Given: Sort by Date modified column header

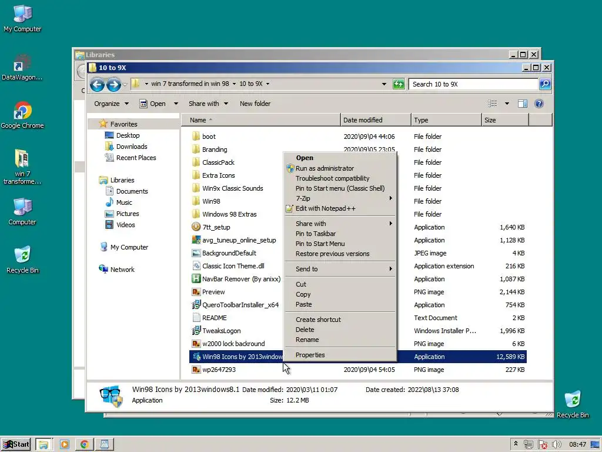Looking at the screenshot, I should click(x=376, y=120).
